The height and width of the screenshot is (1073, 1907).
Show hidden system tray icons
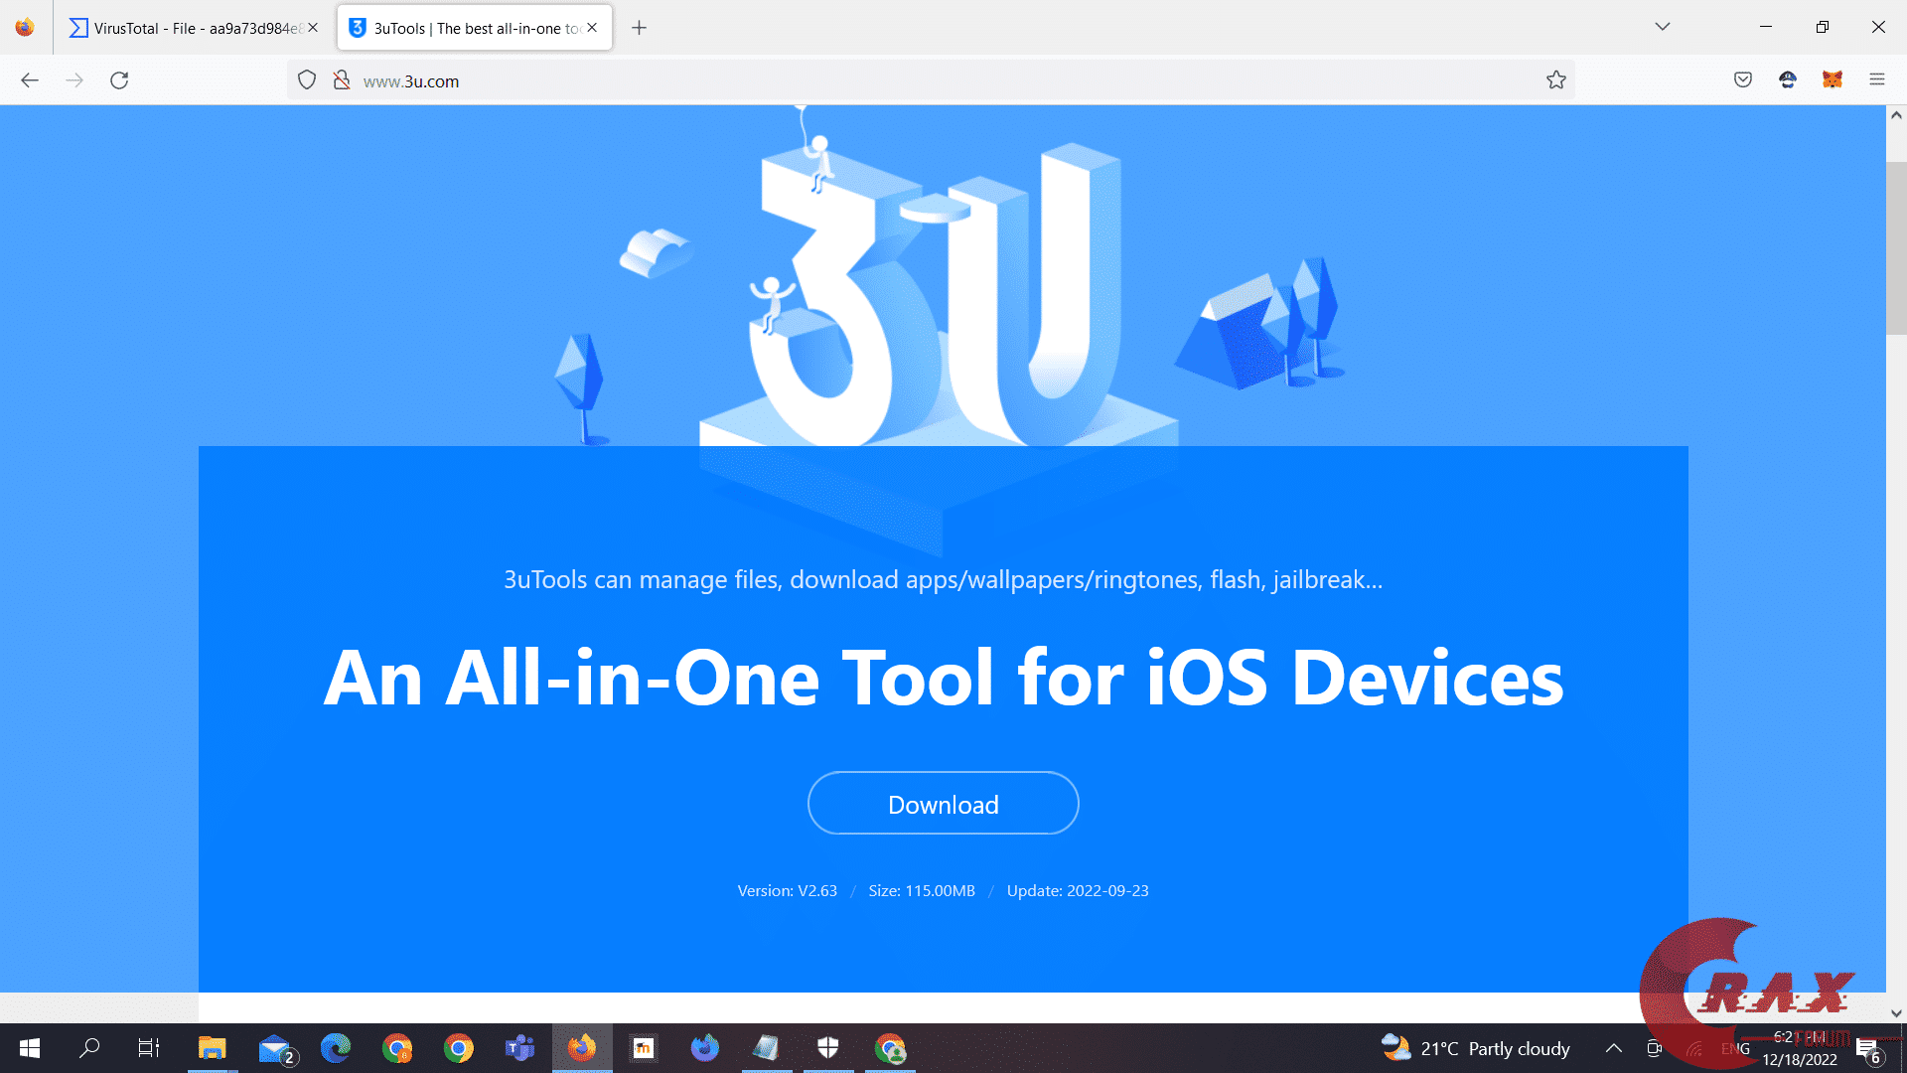pos(1614,1048)
